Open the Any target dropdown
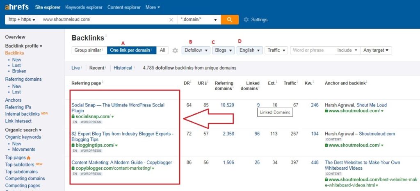 tap(376, 50)
